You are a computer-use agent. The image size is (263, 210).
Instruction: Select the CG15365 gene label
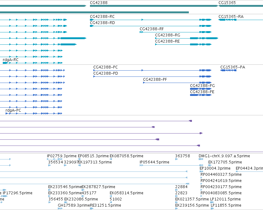[x=227, y=3]
